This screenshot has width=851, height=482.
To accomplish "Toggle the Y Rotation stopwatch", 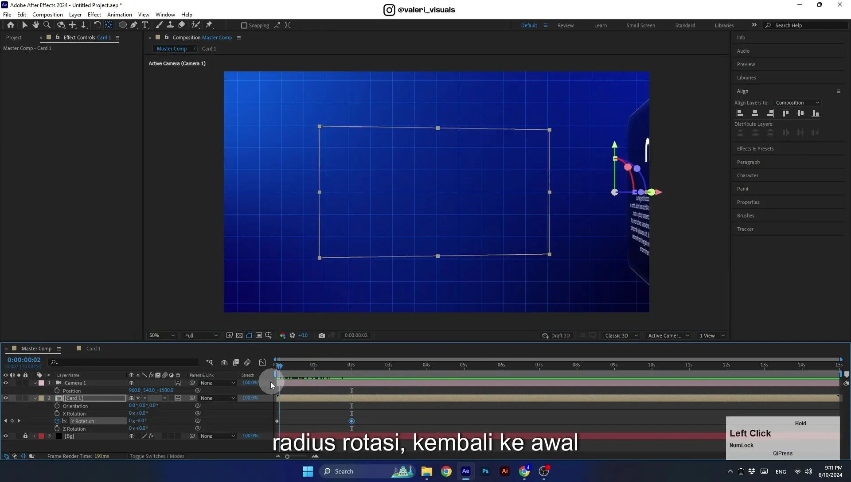I will [57, 421].
